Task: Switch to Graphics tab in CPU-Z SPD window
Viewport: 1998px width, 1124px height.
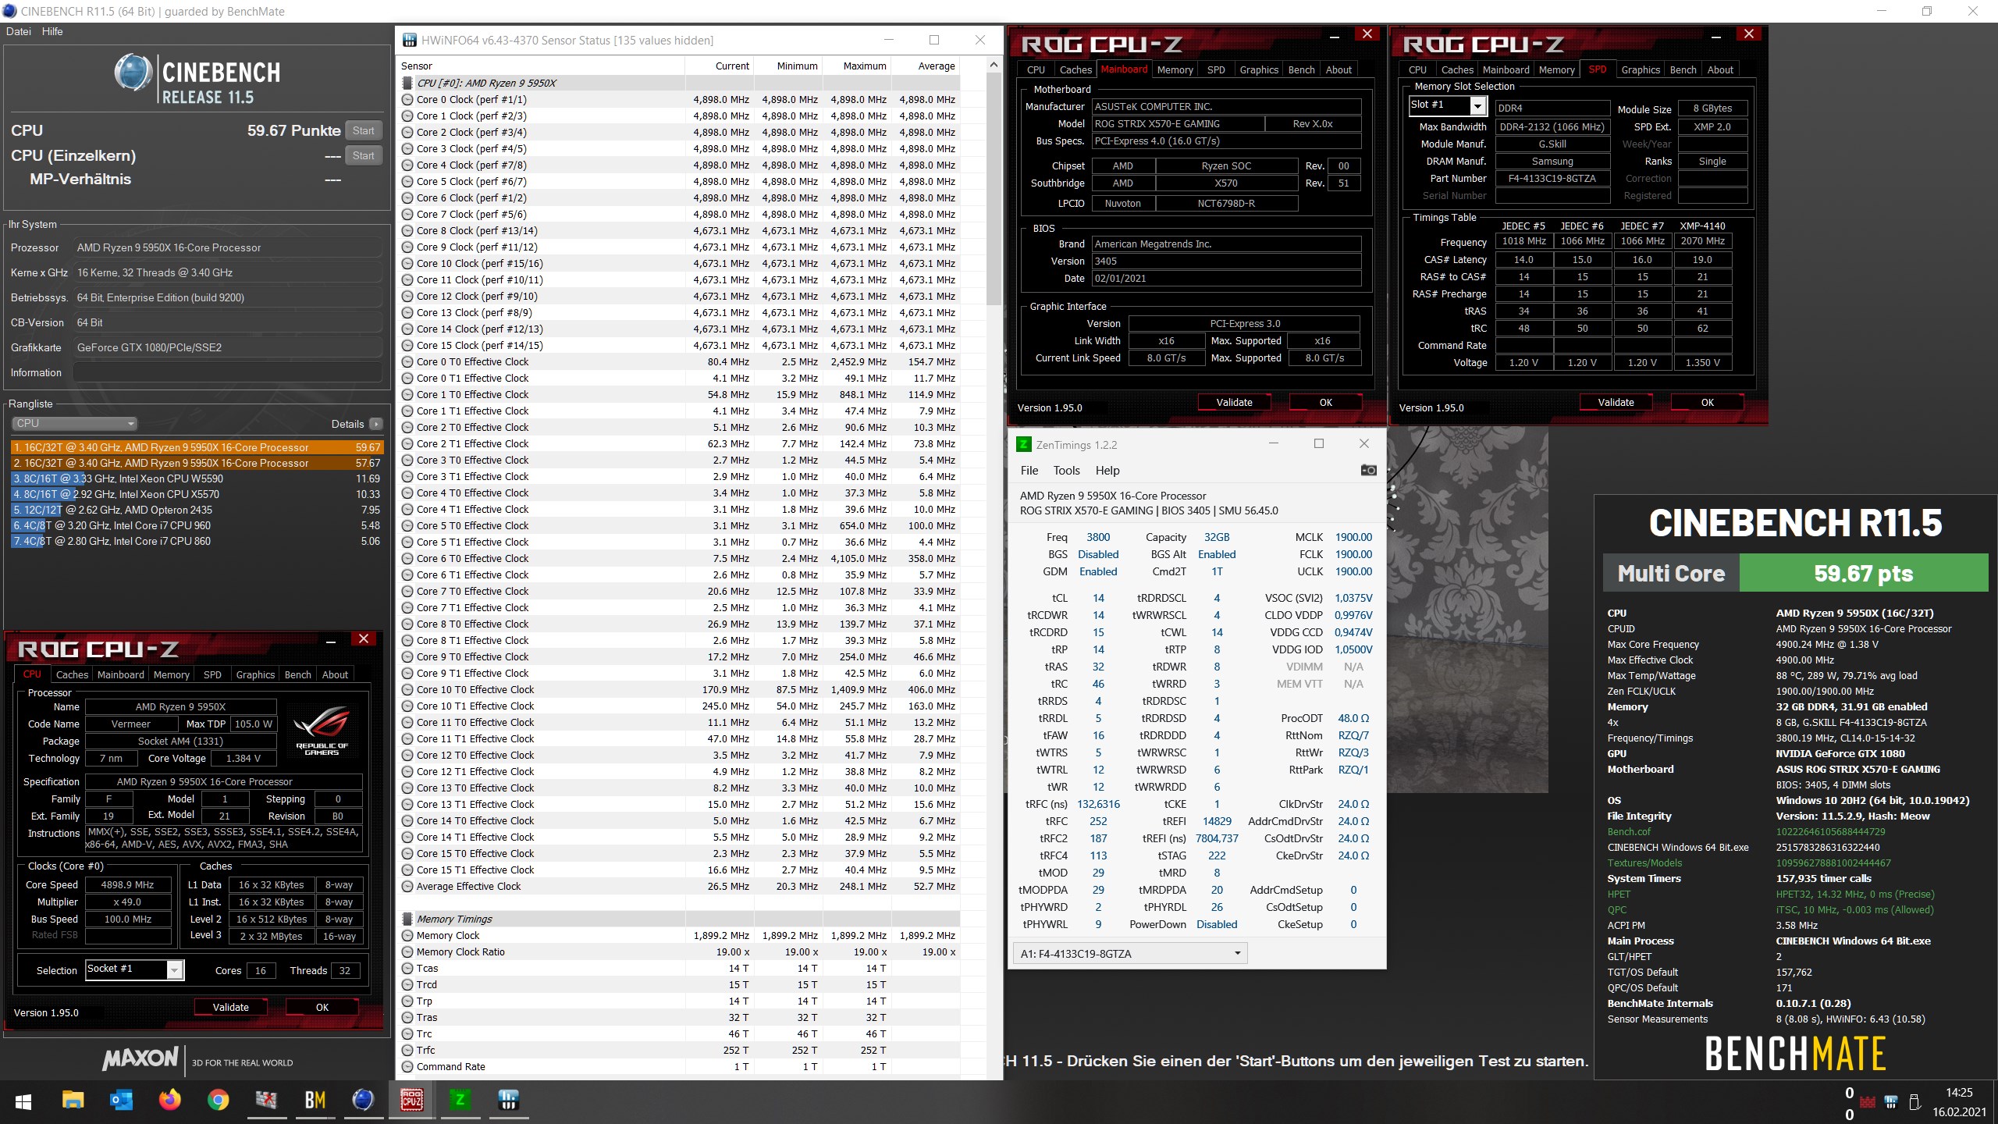Action: coord(1641,69)
